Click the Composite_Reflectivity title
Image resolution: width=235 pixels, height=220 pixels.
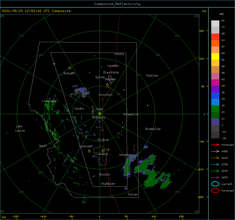click(x=117, y=4)
